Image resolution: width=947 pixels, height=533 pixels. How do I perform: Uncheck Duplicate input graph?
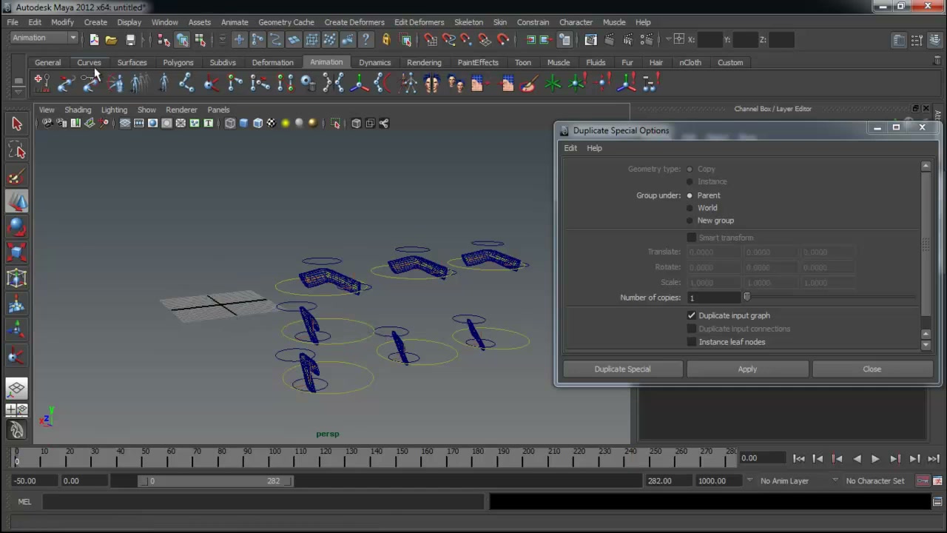[x=692, y=315]
